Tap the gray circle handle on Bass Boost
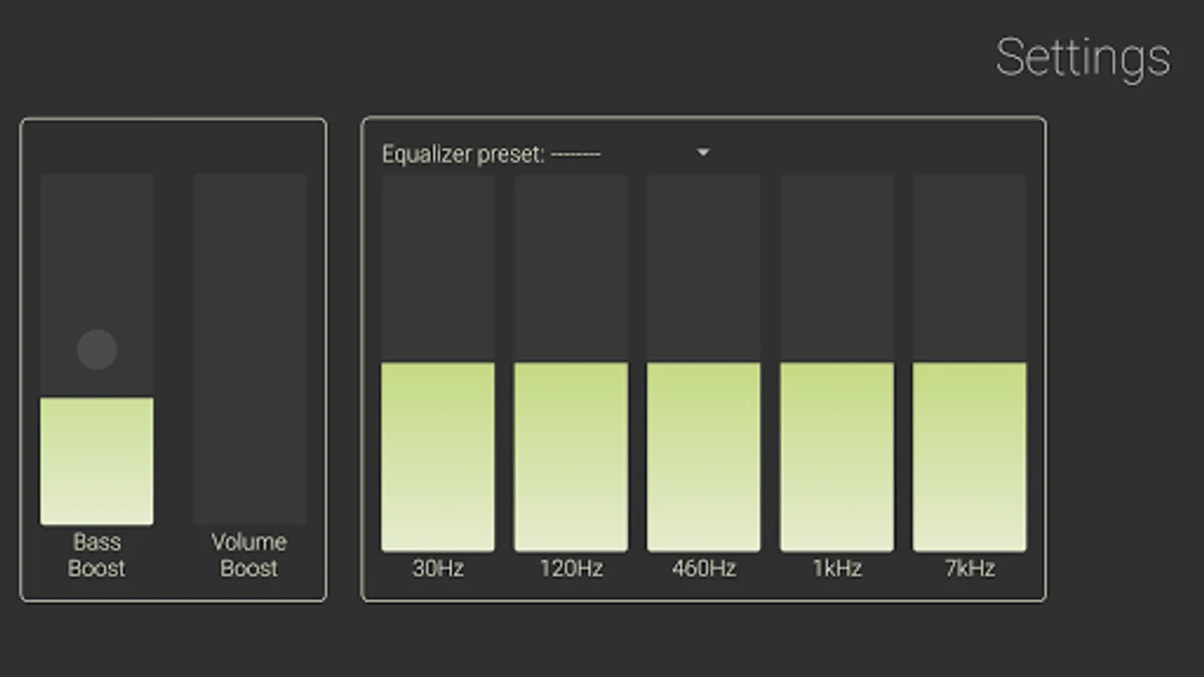 click(x=97, y=350)
